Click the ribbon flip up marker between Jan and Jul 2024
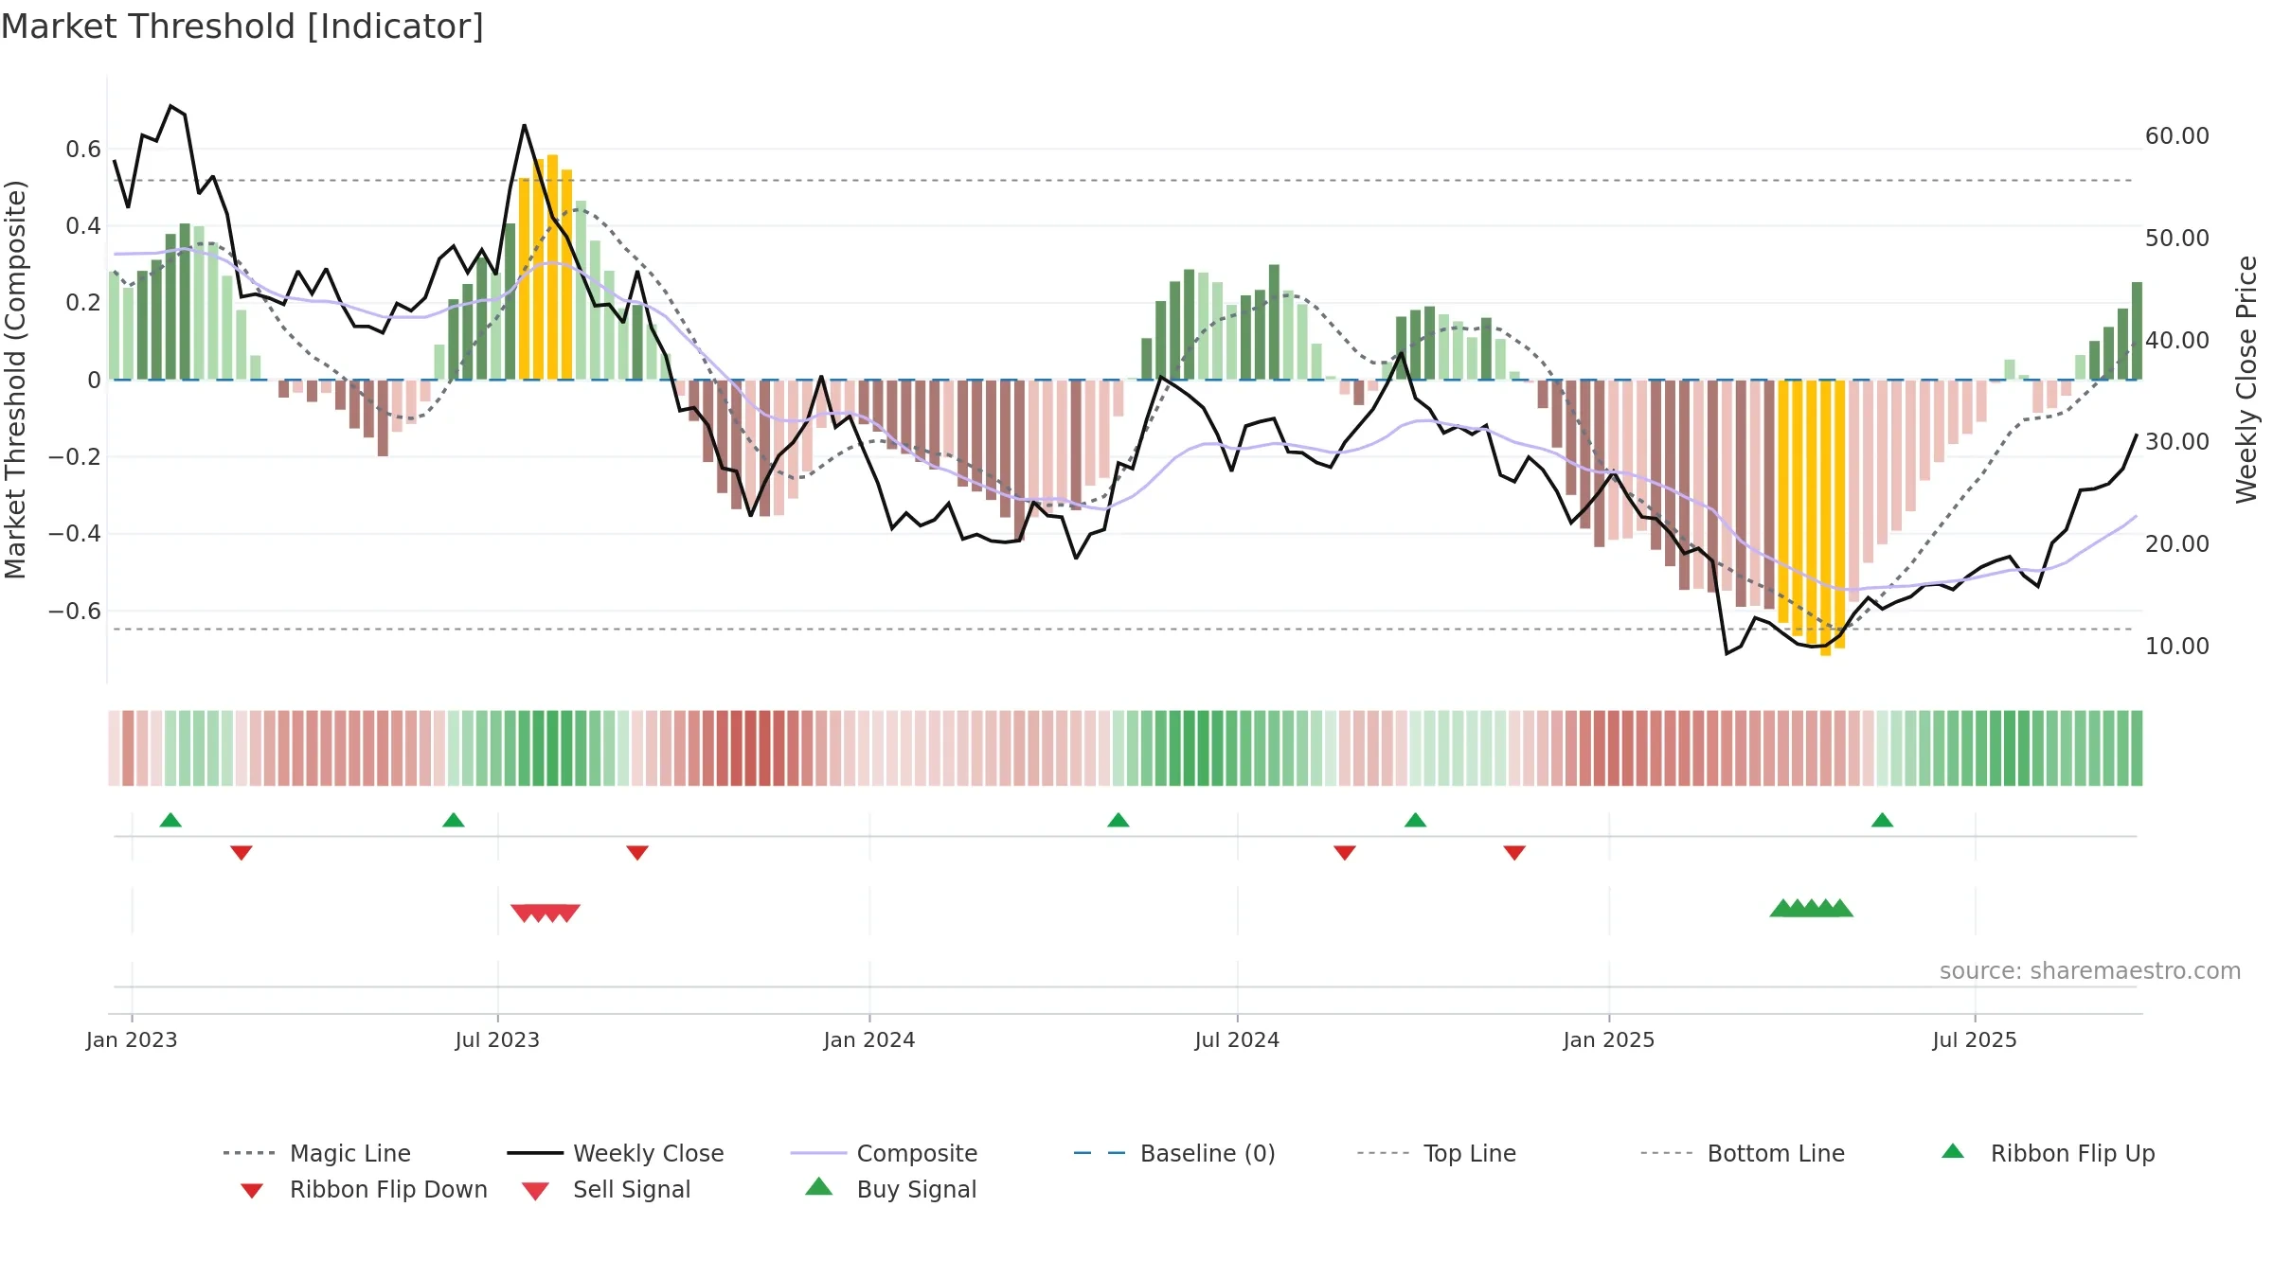The height and width of the screenshot is (1278, 2273). (1119, 820)
